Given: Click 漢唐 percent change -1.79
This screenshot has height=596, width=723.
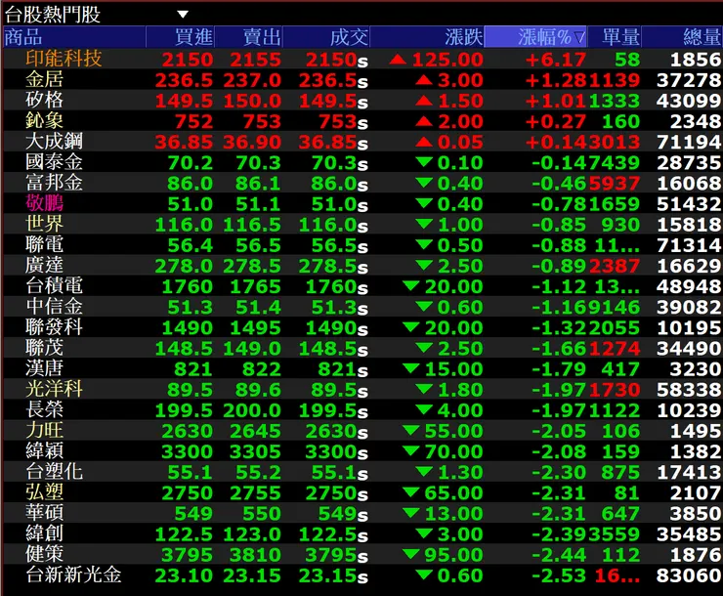Looking at the screenshot, I should tap(559, 369).
